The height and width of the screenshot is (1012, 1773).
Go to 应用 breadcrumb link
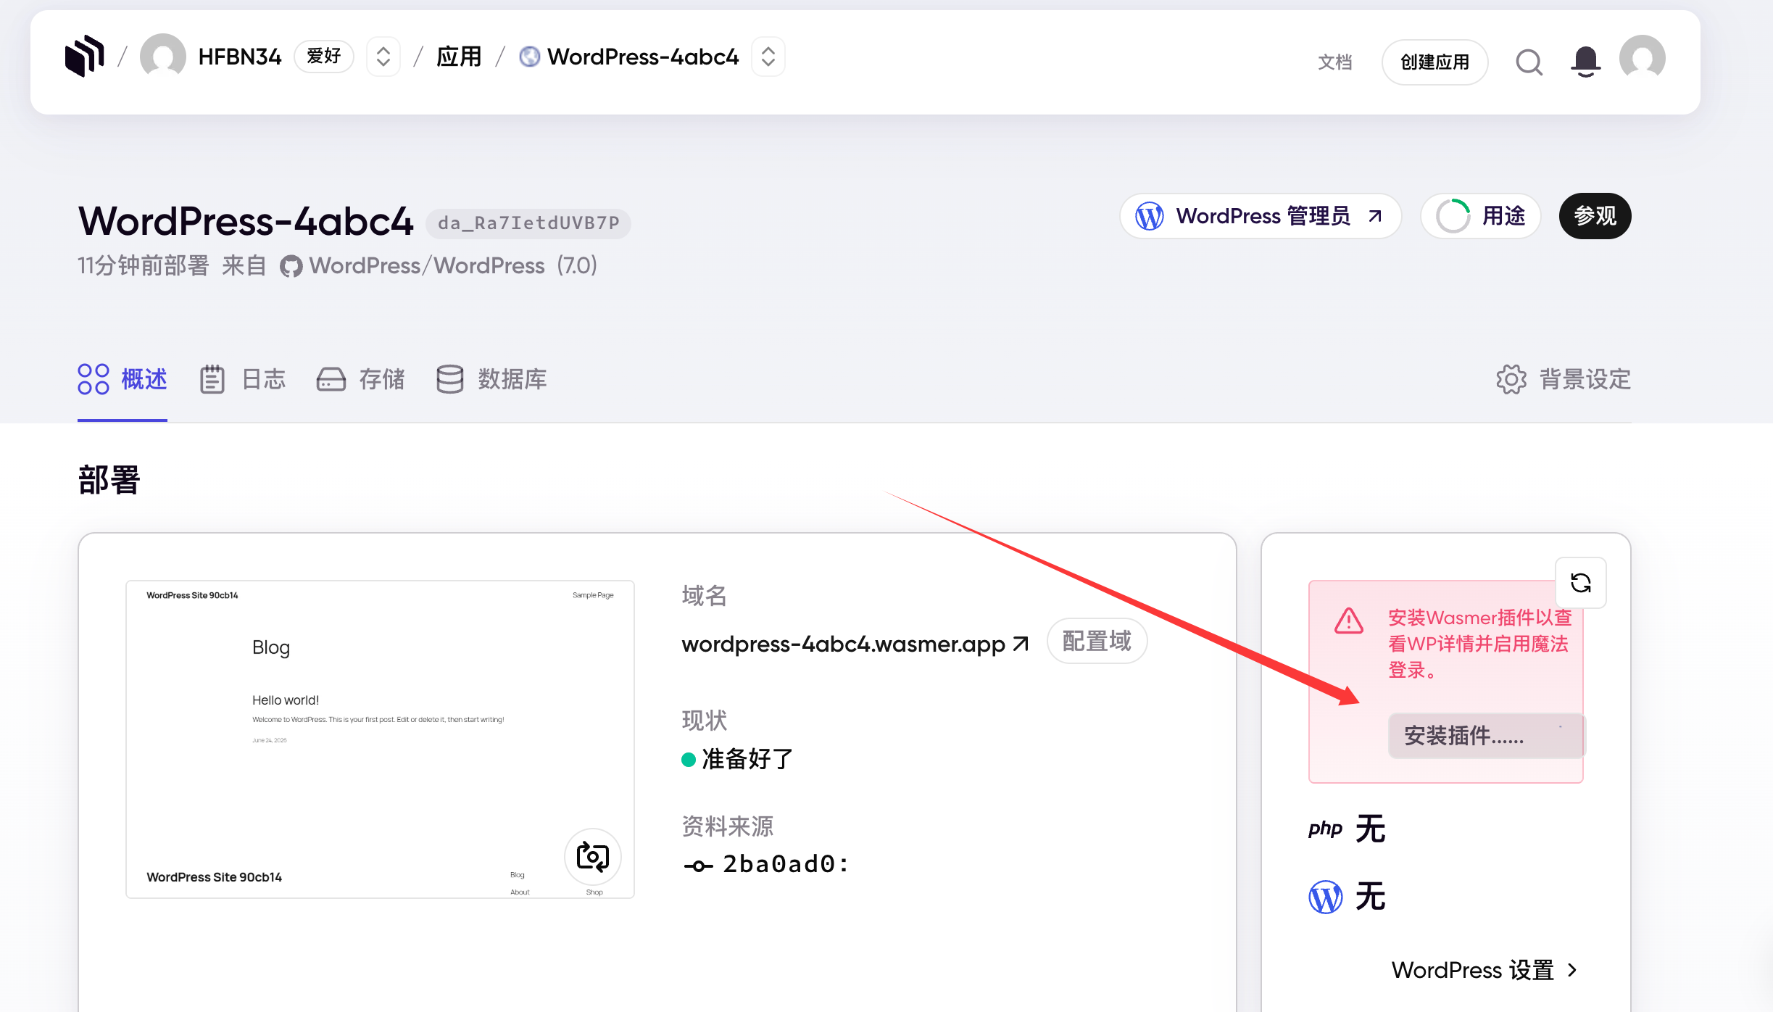pyautogui.click(x=458, y=57)
